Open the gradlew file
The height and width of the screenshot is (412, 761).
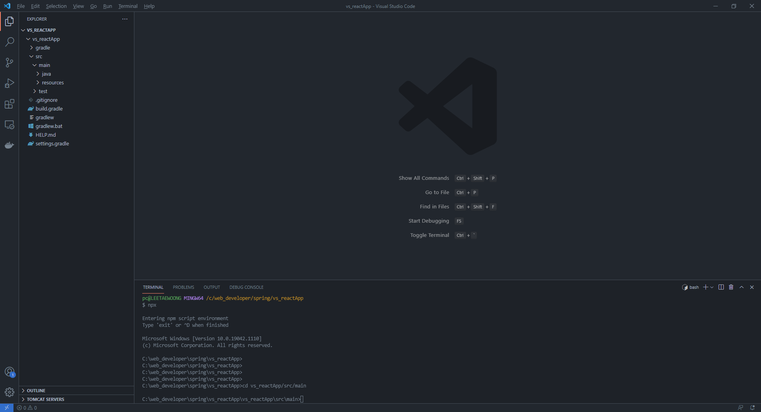pyautogui.click(x=76, y=117)
